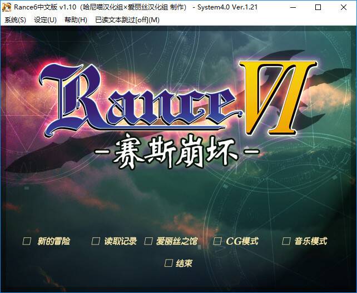Enter the 爱丽丝之馆 menu option

[173, 241]
